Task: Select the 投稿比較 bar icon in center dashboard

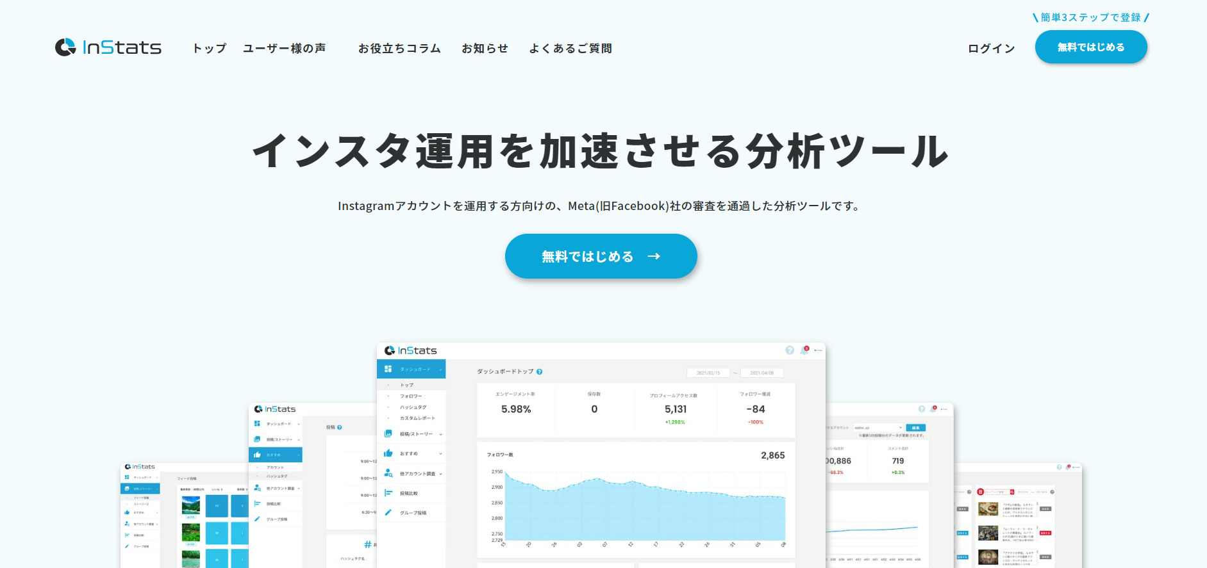Action: tap(388, 493)
